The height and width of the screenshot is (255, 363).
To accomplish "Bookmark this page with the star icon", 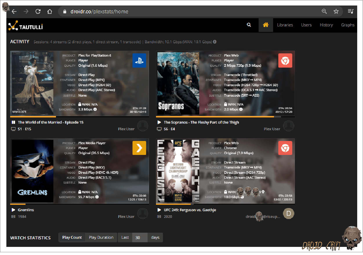I will tap(336, 12).
